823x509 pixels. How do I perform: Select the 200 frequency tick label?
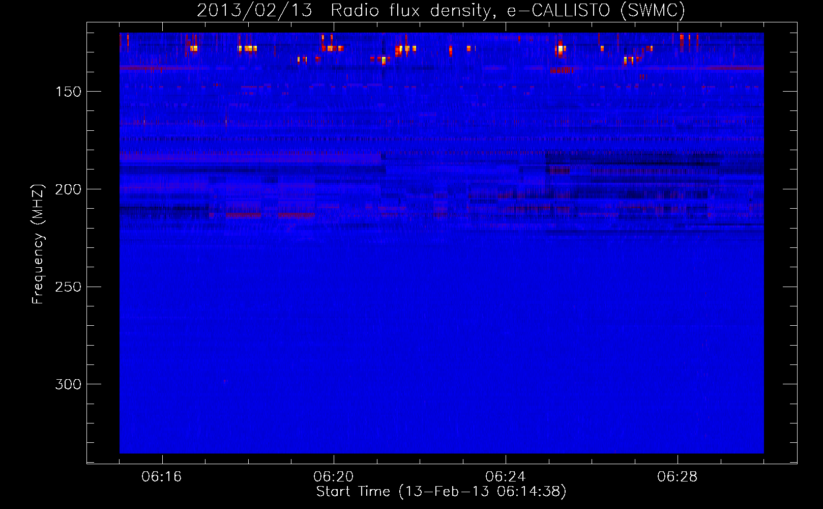(68, 189)
